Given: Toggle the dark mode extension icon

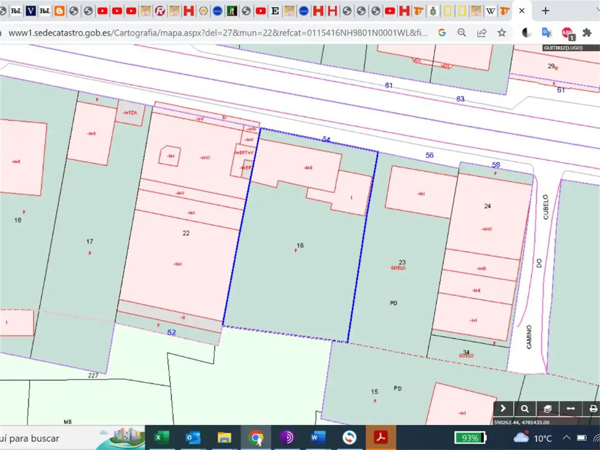Looking at the screenshot, I should tap(526, 32).
